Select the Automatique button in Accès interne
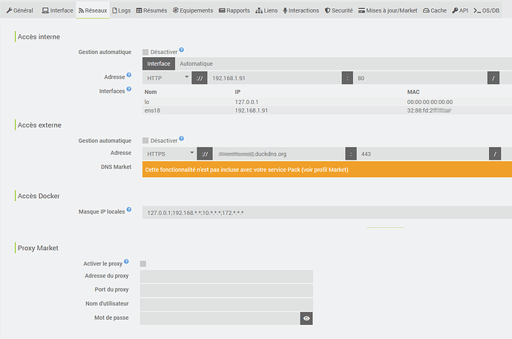The width and height of the screenshot is (512, 339). 197,64
